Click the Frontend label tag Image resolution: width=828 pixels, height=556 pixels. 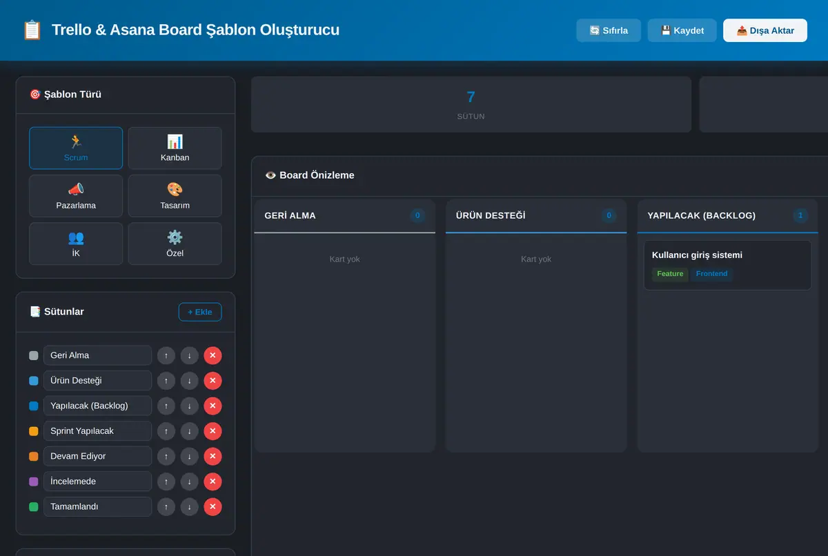(711, 274)
